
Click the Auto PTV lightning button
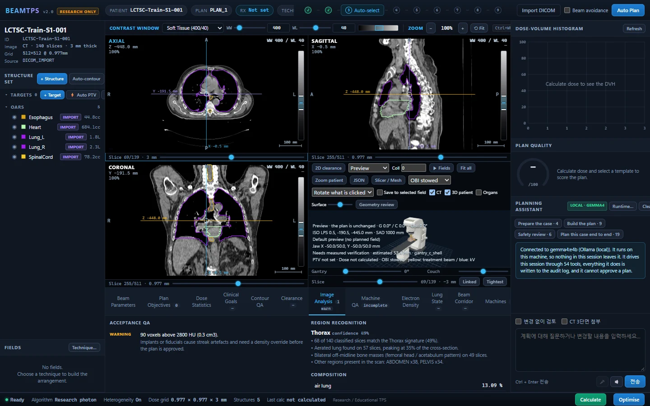click(x=84, y=95)
